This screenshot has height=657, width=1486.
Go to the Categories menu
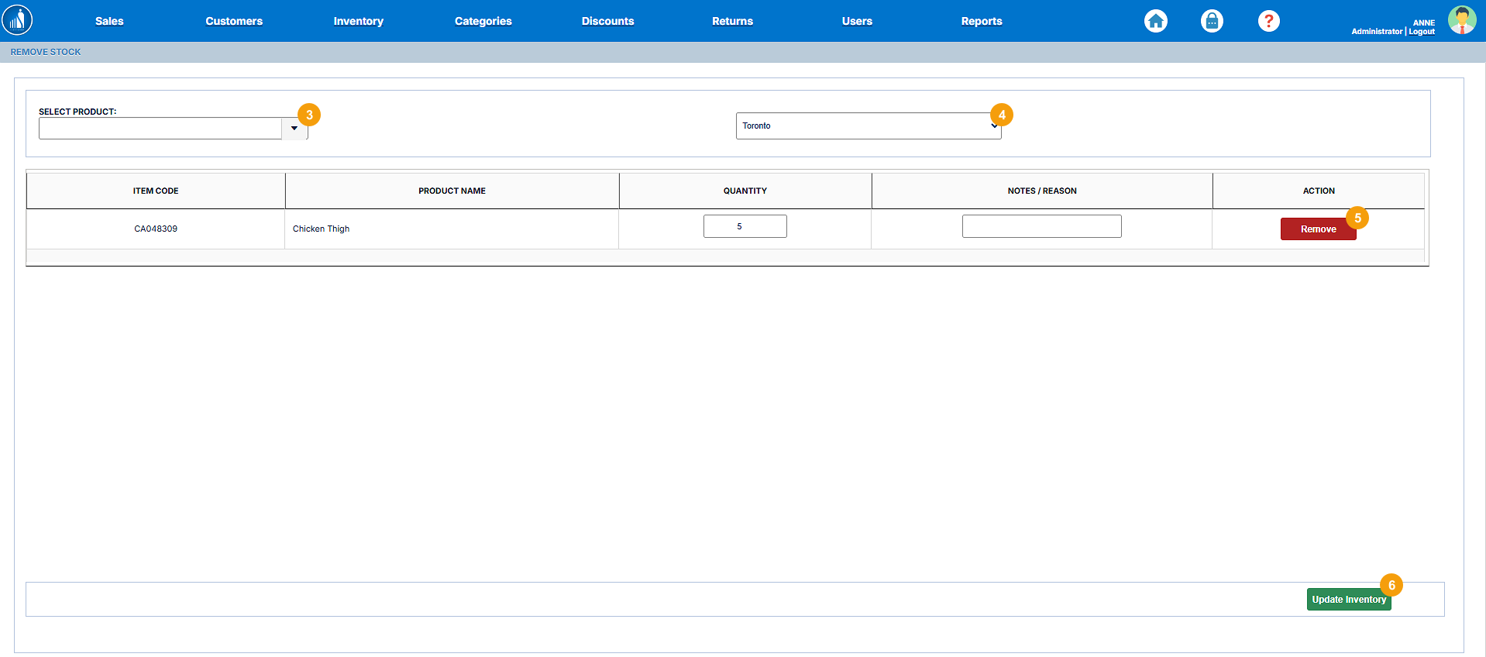pyautogui.click(x=483, y=21)
